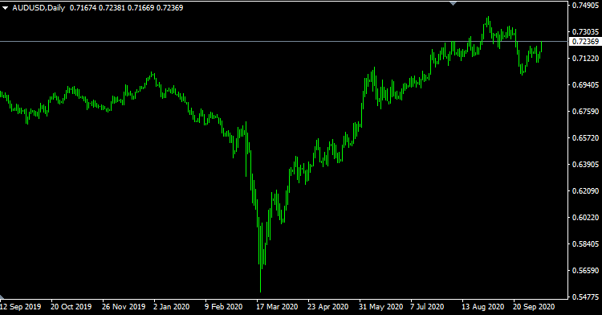
Task: Click the 0.65720 price scale label
Action: pyautogui.click(x=585, y=137)
